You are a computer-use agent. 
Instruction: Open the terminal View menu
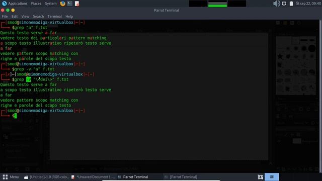click(25, 17)
